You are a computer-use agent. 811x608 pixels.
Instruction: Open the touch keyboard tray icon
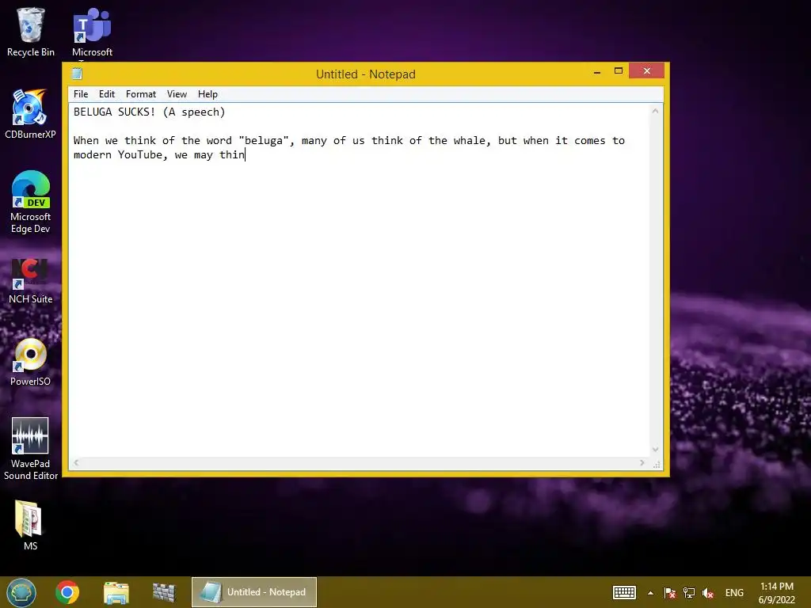(624, 592)
